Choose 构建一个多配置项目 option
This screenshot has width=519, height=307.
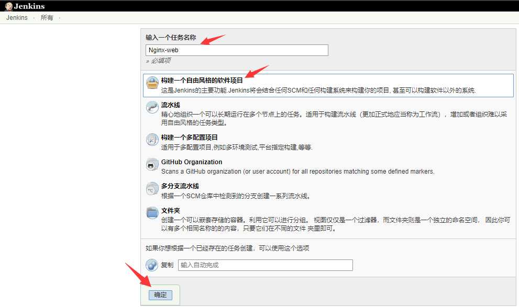pos(190,138)
